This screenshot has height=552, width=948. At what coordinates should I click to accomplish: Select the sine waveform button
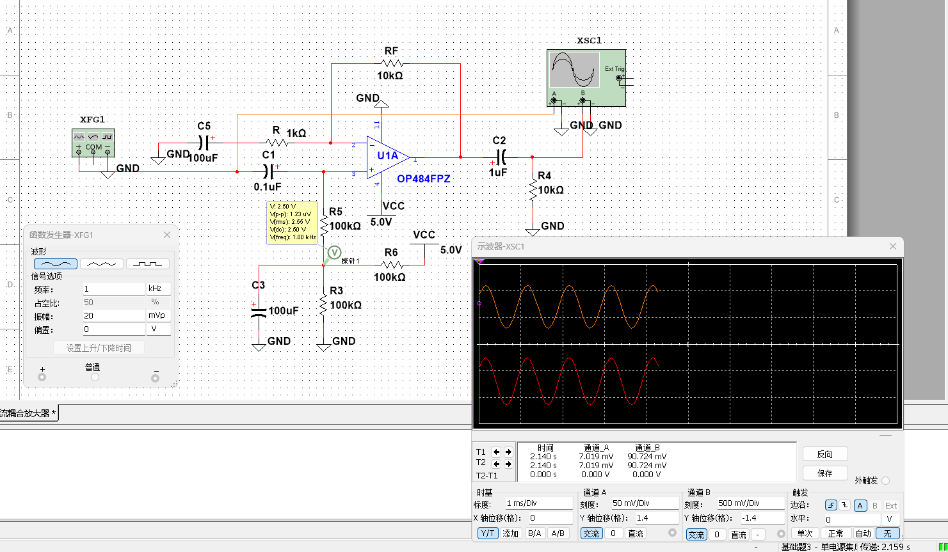pyautogui.click(x=56, y=264)
